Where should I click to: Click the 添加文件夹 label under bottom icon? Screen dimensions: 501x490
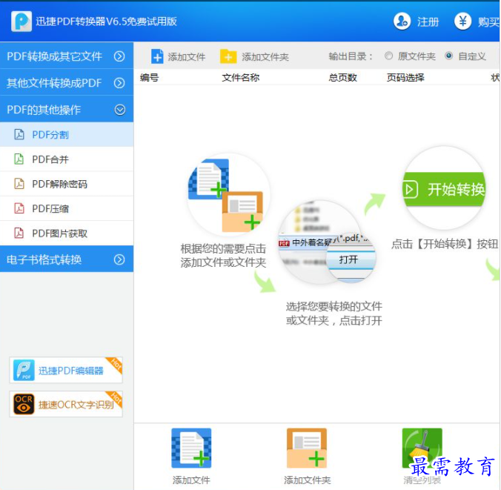coord(307,480)
